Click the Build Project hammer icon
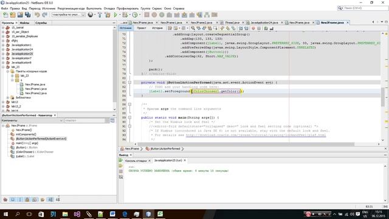Image resolution: width=389 pixels, height=219 pixels. point(100,15)
